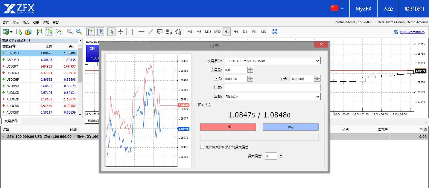429x188 pixels.
Task: Open the 文件 menu
Action: point(6,22)
